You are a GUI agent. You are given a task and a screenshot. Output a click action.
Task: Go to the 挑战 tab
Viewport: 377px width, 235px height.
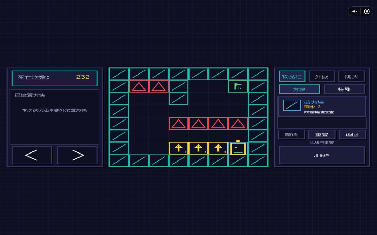coord(352,77)
